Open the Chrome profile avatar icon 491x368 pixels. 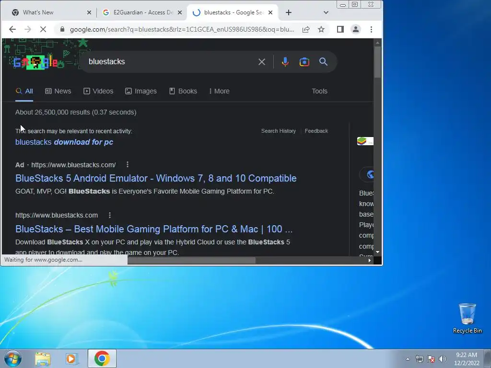point(356,29)
